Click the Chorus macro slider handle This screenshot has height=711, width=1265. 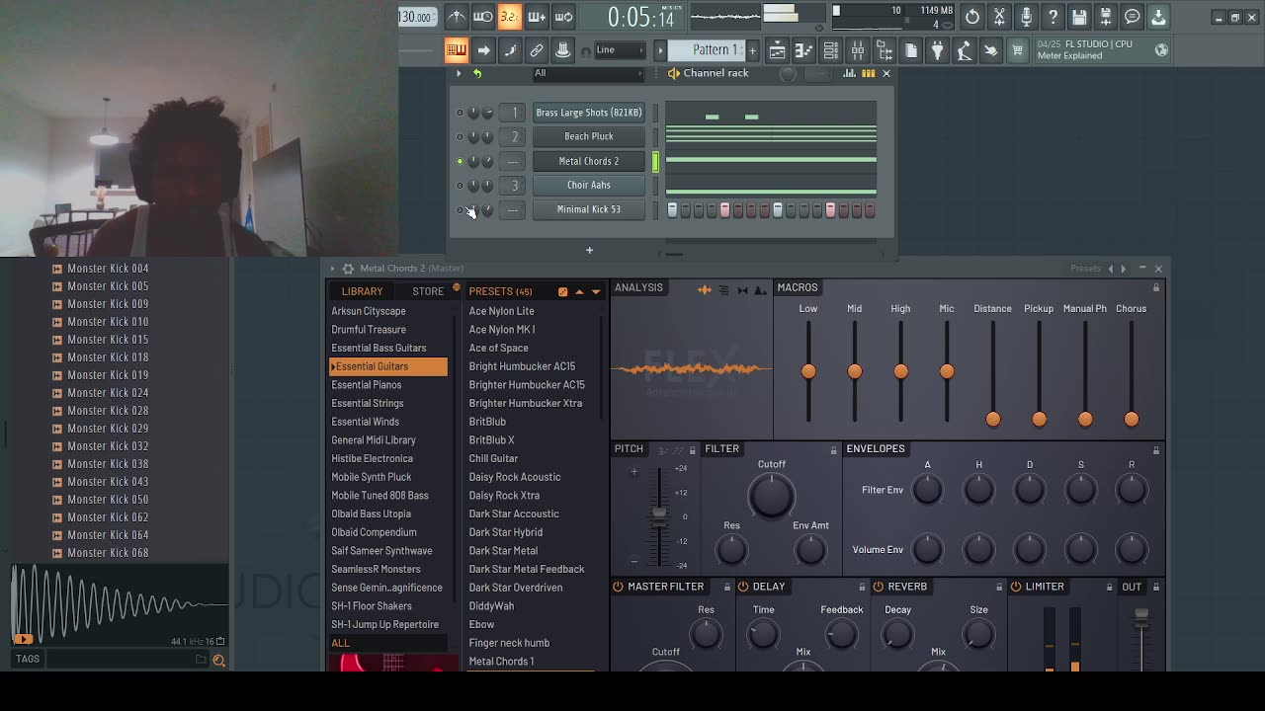coord(1132,419)
